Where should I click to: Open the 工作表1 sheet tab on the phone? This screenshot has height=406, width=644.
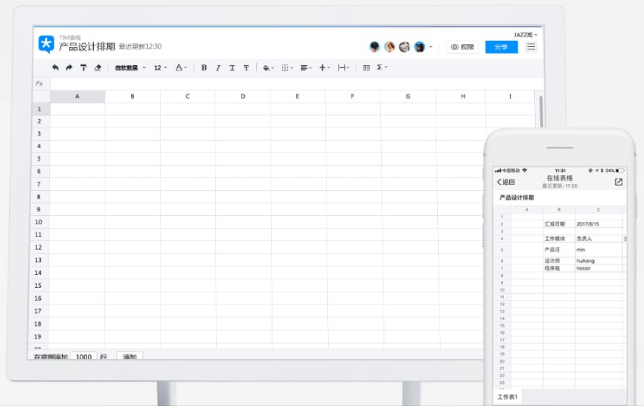[508, 397]
